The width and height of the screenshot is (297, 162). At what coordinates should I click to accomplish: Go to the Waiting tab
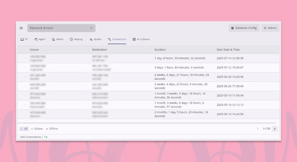[76, 39]
